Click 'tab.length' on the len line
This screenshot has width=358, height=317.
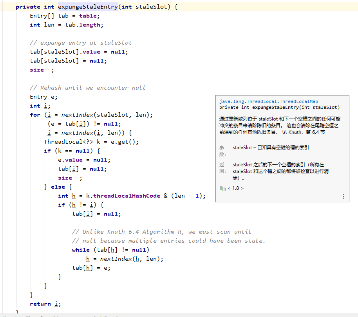[82, 25]
